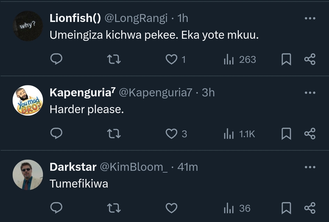Reply to Darkstar's 'Tumefikiwa' tweet

point(56,208)
